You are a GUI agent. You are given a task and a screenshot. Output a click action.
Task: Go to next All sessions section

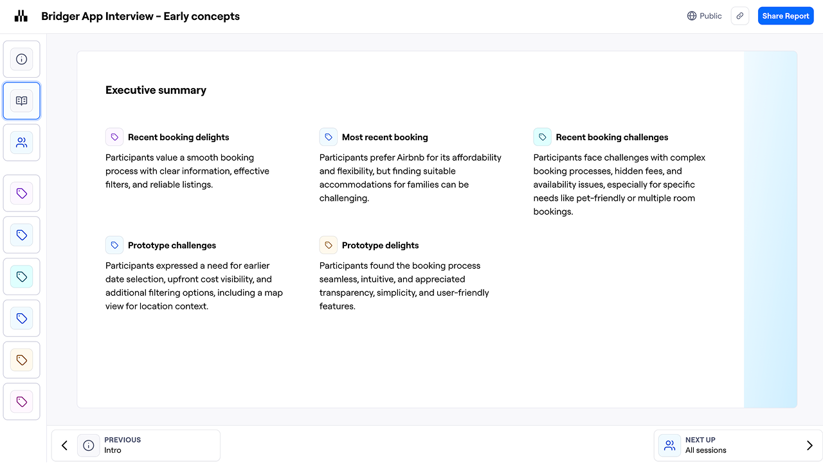[x=705, y=445]
